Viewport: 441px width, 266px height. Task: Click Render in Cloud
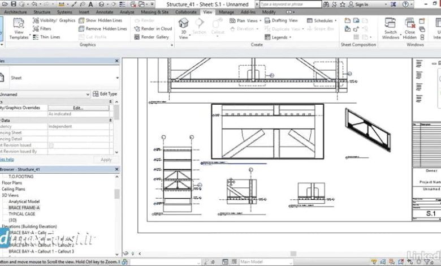click(153, 29)
